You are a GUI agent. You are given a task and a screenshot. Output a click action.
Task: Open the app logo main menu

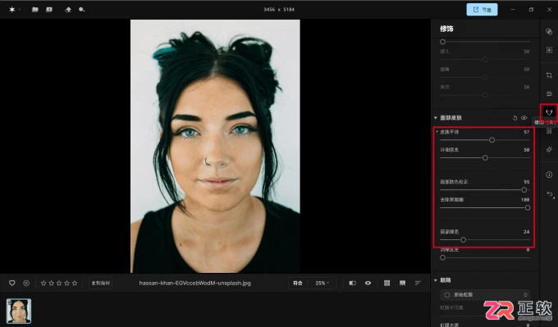[12, 10]
